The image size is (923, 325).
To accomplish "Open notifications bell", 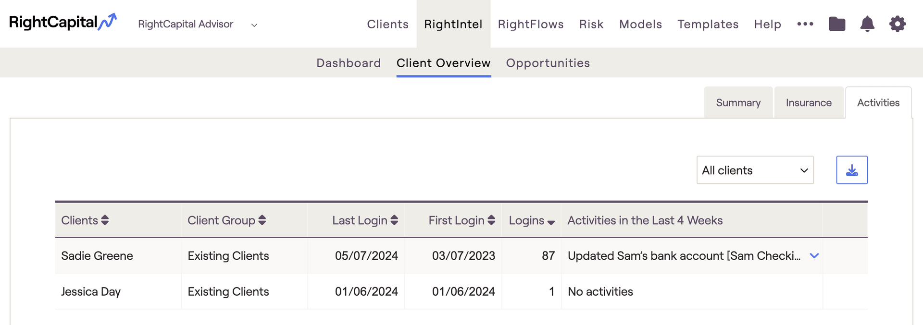I will [x=867, y=24].
